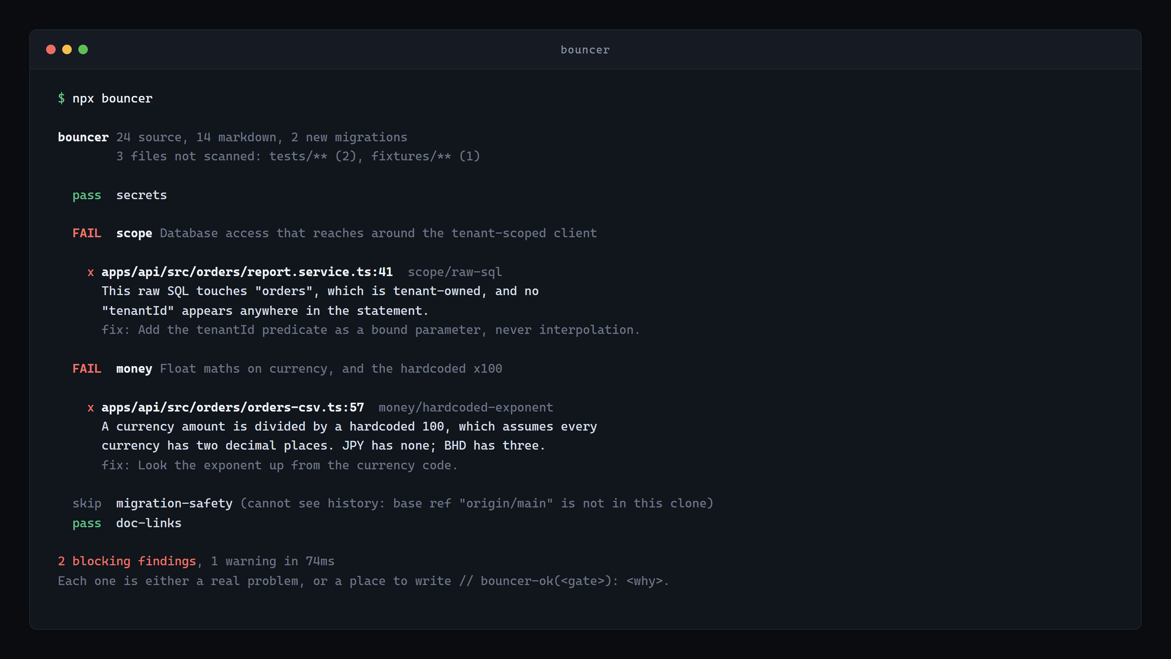Click "Float maths on currency, and the hardcoded x100"

click(x=331, y=369)
